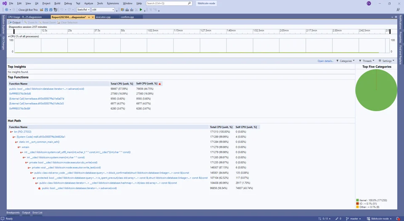Open the StaticRel configuration dropdown
Screen dimensions: 404x221
[83, 10]
